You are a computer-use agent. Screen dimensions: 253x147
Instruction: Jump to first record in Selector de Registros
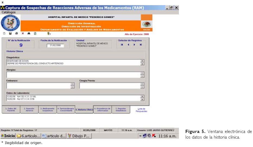click(122, 45)
